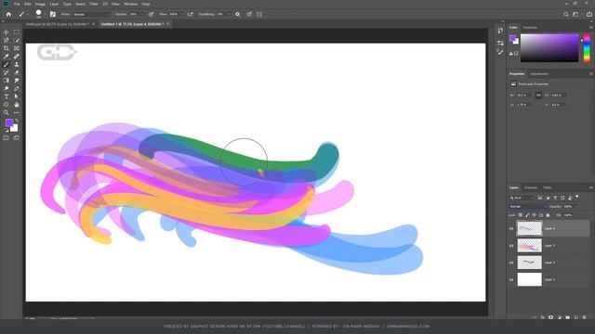This screenshot has width=595, height=334.
Task: Open the Layers panel flyout menu
Action: (591, 187)
